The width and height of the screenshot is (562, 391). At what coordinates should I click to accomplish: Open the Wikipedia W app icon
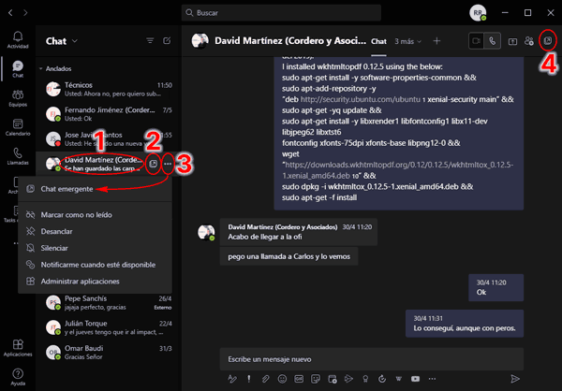[x=399, y=379]
